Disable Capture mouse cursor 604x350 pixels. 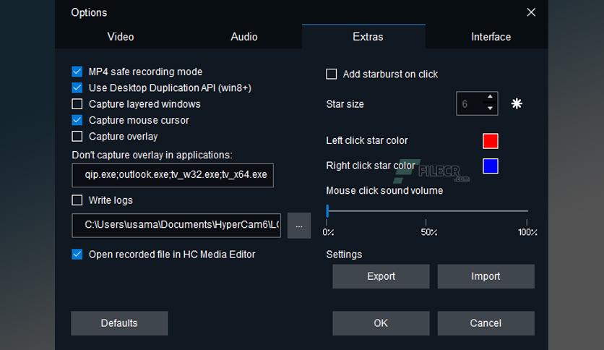click(x=77, y=120)
